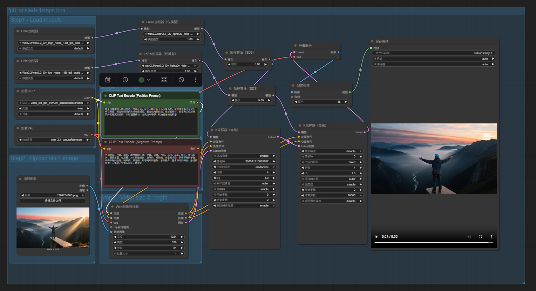
Task: Click the blue 图像 output port on 加载图像
Action: [87, 186]
